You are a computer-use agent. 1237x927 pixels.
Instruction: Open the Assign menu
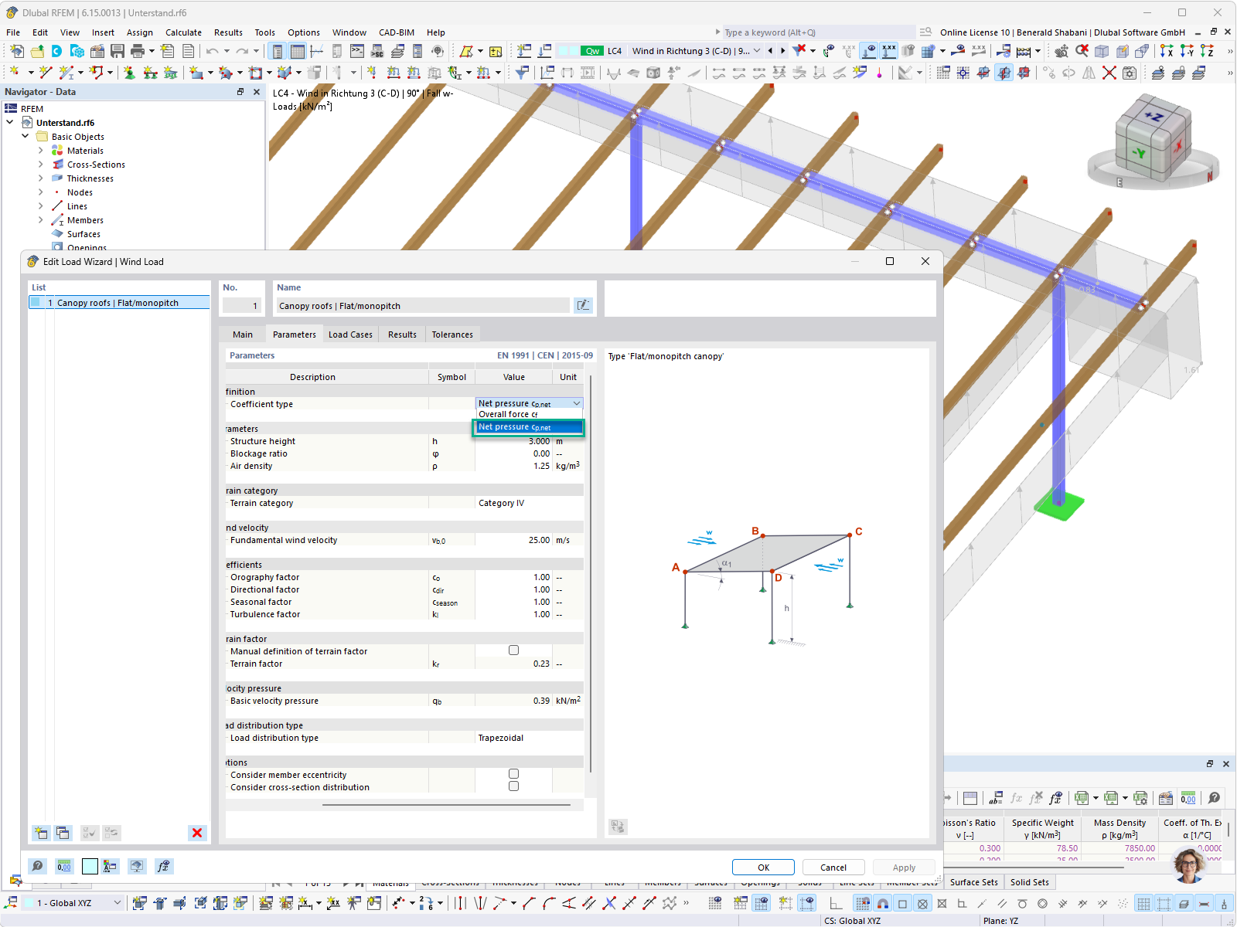(x=140, y=32)
